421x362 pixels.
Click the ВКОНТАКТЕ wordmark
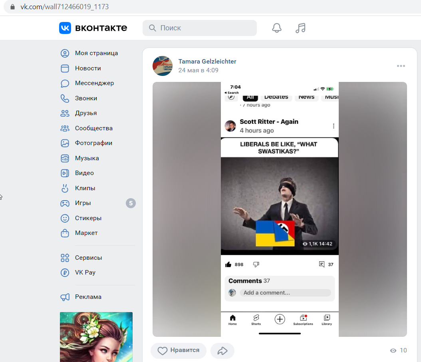pos(101,28)
